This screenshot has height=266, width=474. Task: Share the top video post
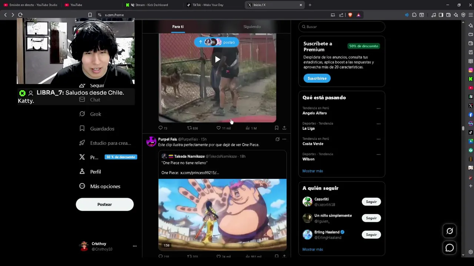tap(284, 128)
